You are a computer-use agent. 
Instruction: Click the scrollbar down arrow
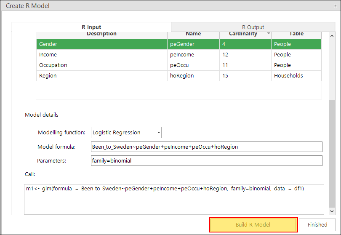click(x=332, y=211)
